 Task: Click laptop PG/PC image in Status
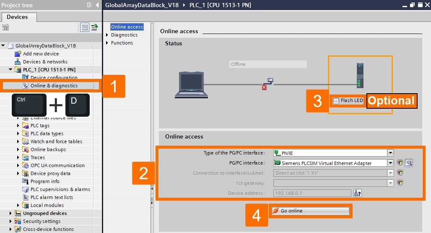pos(191,84)
